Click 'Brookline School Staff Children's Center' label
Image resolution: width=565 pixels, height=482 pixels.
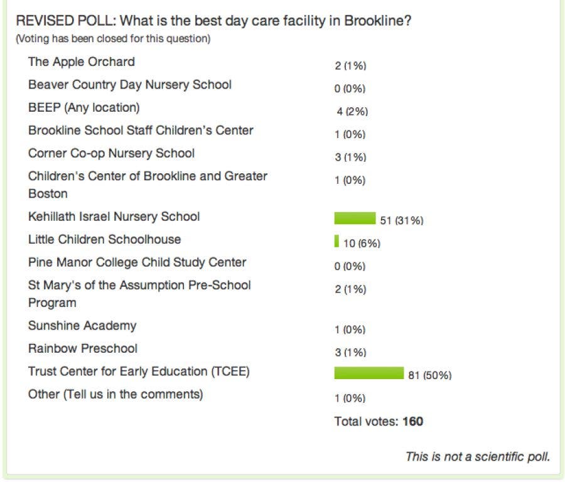[141, 131]
